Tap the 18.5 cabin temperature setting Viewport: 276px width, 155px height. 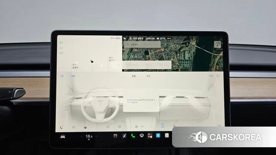click(x=89, y=136)
